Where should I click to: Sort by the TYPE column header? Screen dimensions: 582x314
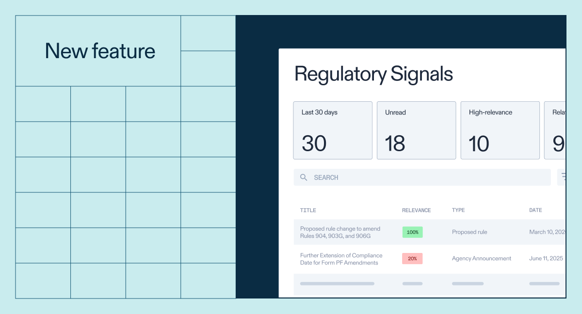pyautogui.click(x=458, y=210)
